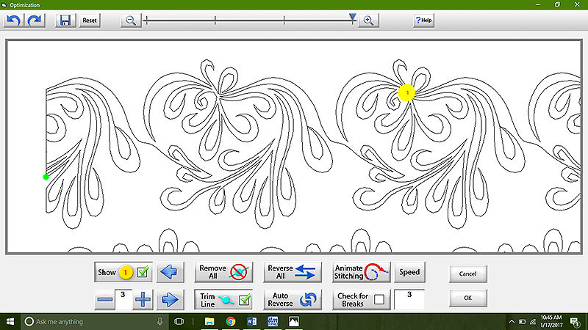
Task: Zoom out with the minus magnifier
Action: pyautogui.click(x=131, y=21)
